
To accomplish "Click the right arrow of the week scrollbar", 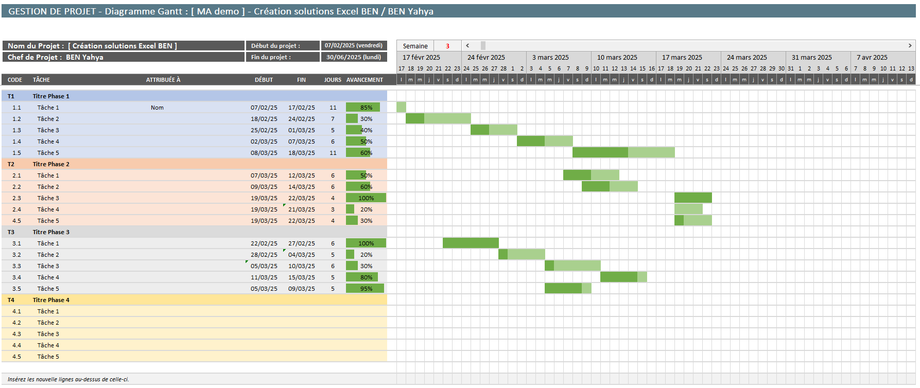I will coord(910,46).
